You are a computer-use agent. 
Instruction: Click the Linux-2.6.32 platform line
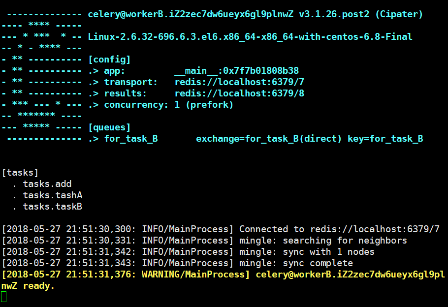coord(250,37)
